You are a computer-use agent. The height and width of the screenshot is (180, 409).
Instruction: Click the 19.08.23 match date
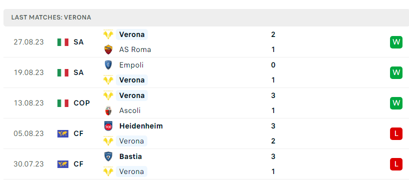28,72
